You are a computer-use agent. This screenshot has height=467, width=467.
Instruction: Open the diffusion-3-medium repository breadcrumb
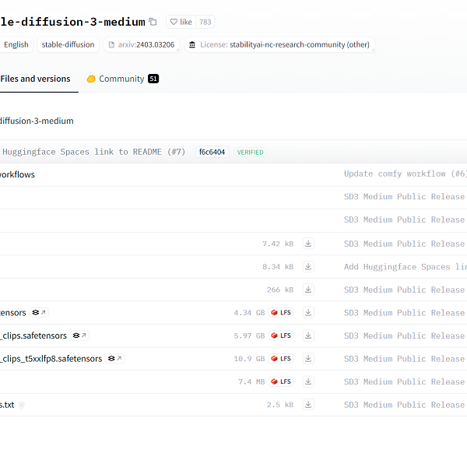point(37,121)
